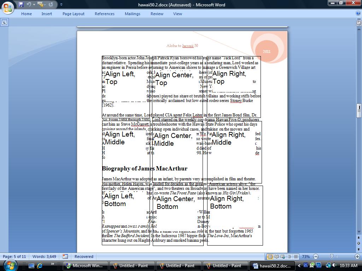Click the Redo/Repeat icon in Quick Access
This screenshot has width=362, height=271.
(51, 4)
